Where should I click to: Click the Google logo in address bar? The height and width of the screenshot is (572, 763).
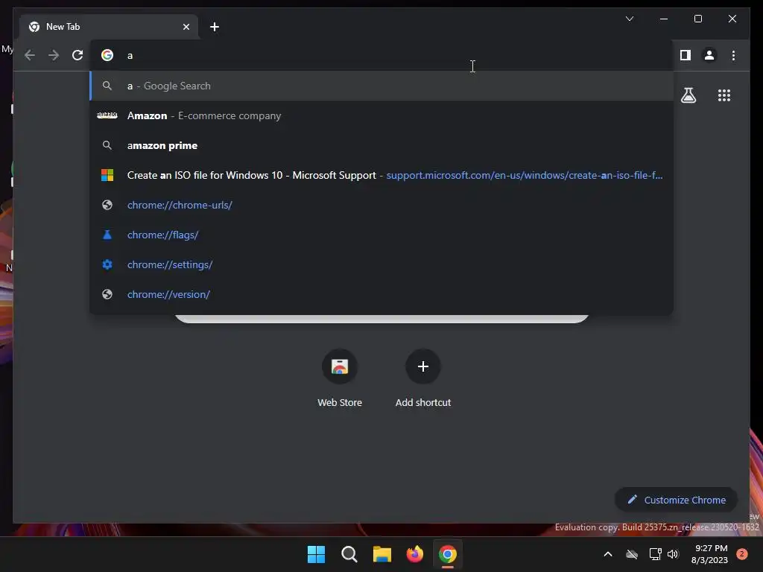(107, 55)
